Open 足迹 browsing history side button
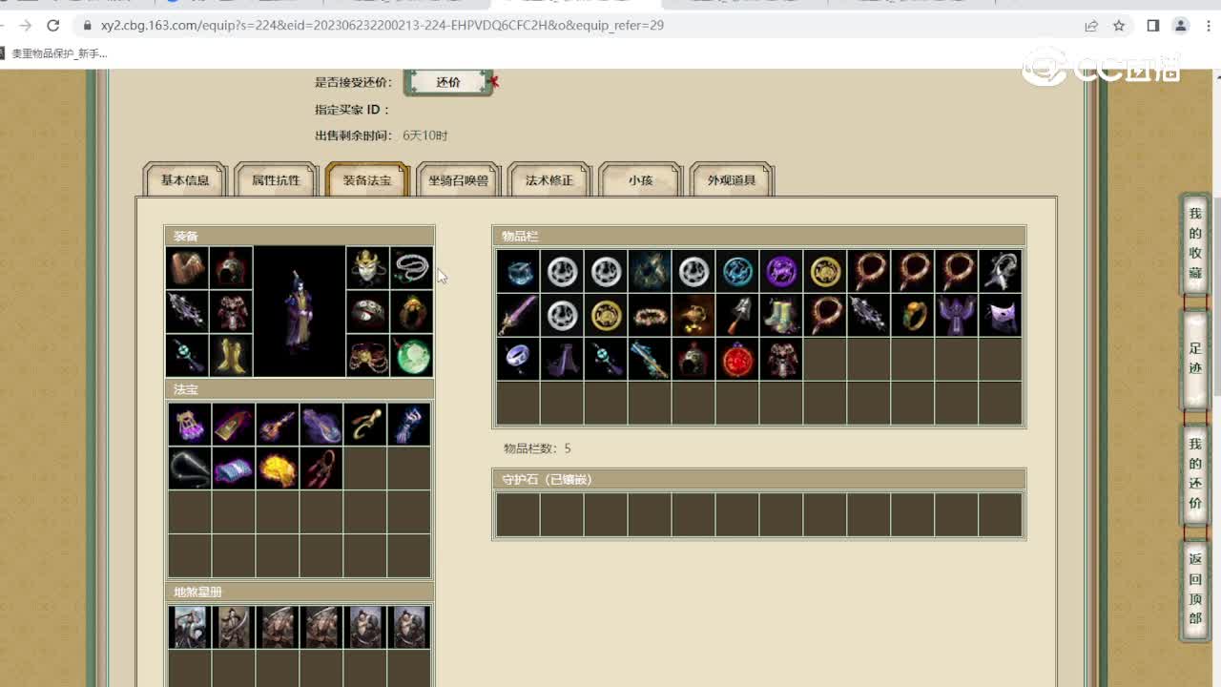 click(1195, 358)
